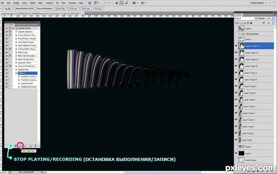Image resolution: width=277 pixels, height=174 pixels.
Task: Hide Layer 7 copy 14 with its eye icon
Action: [236, 53]
